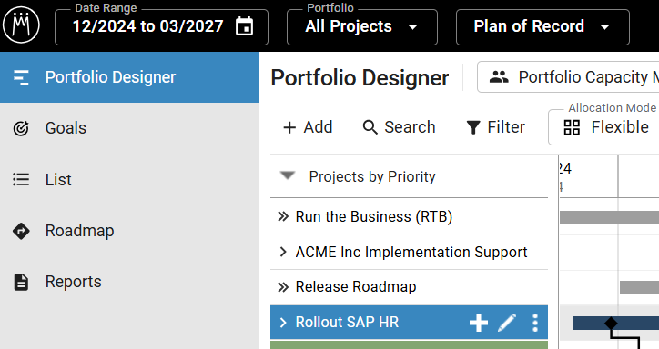Select the Release Roadmap row
This screenshot has height=349, width=659.
(410, 287)
